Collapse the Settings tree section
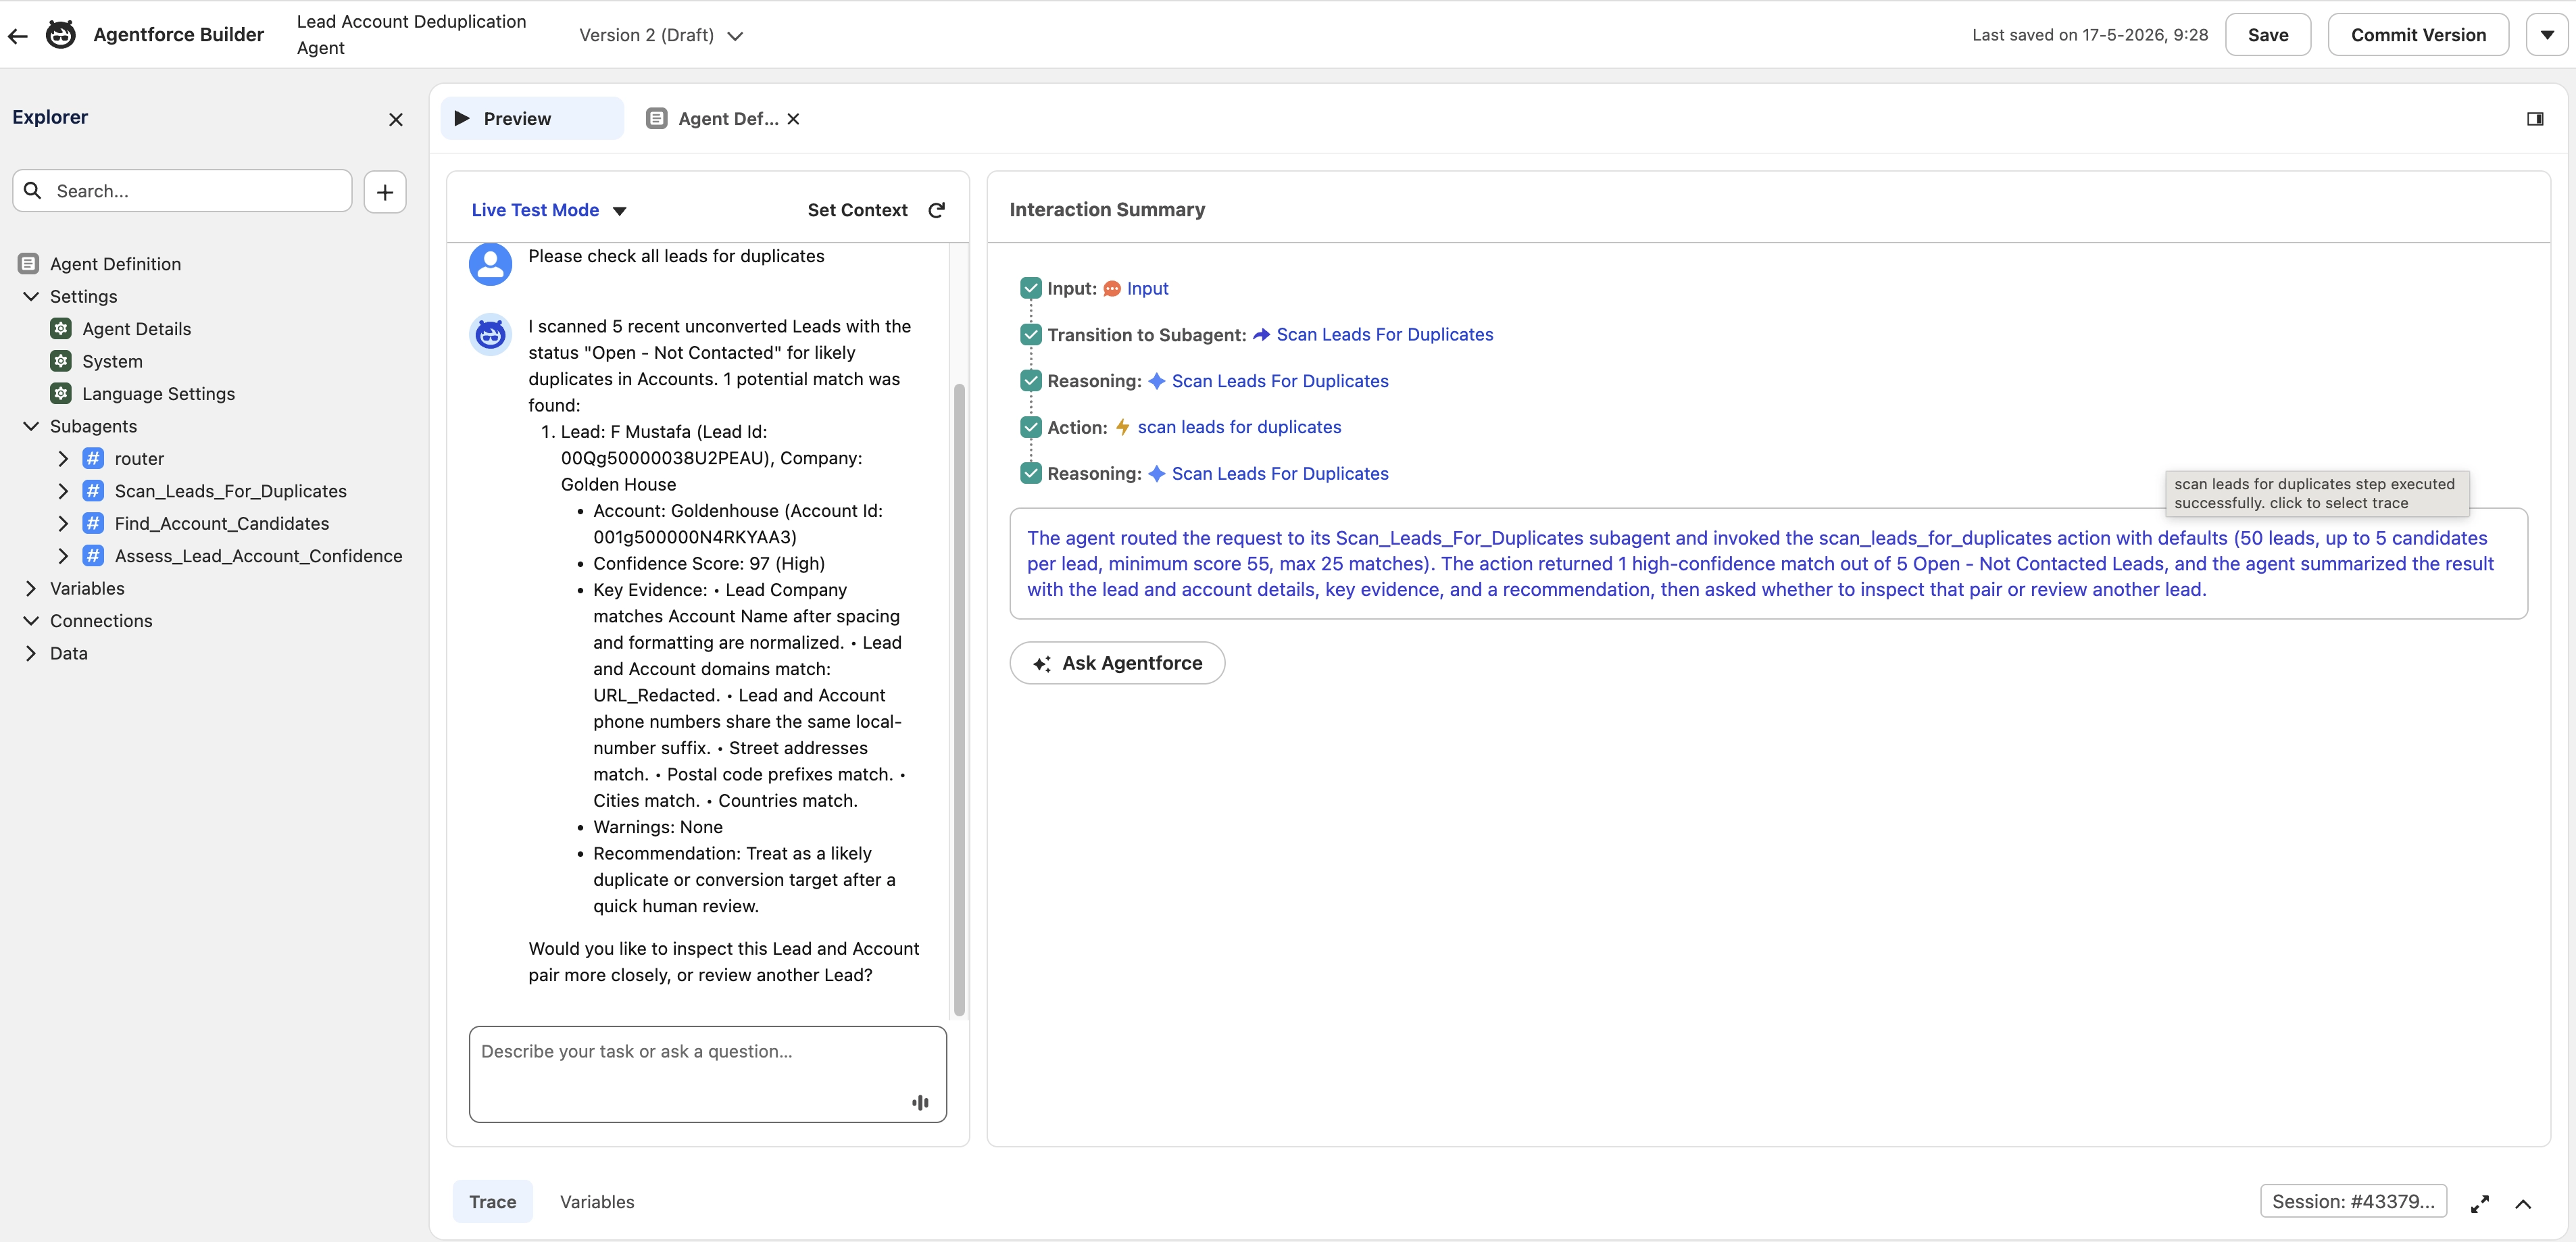 click(x=31, y=297)
